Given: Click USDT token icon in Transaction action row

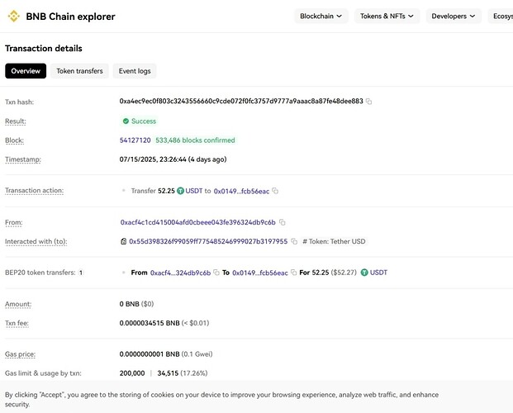Looking at the screenshot, I should tap(180, 191).
